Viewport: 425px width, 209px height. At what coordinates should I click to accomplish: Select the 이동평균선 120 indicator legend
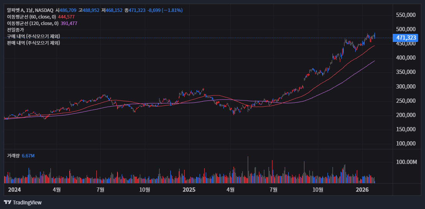tap(33, 23)
